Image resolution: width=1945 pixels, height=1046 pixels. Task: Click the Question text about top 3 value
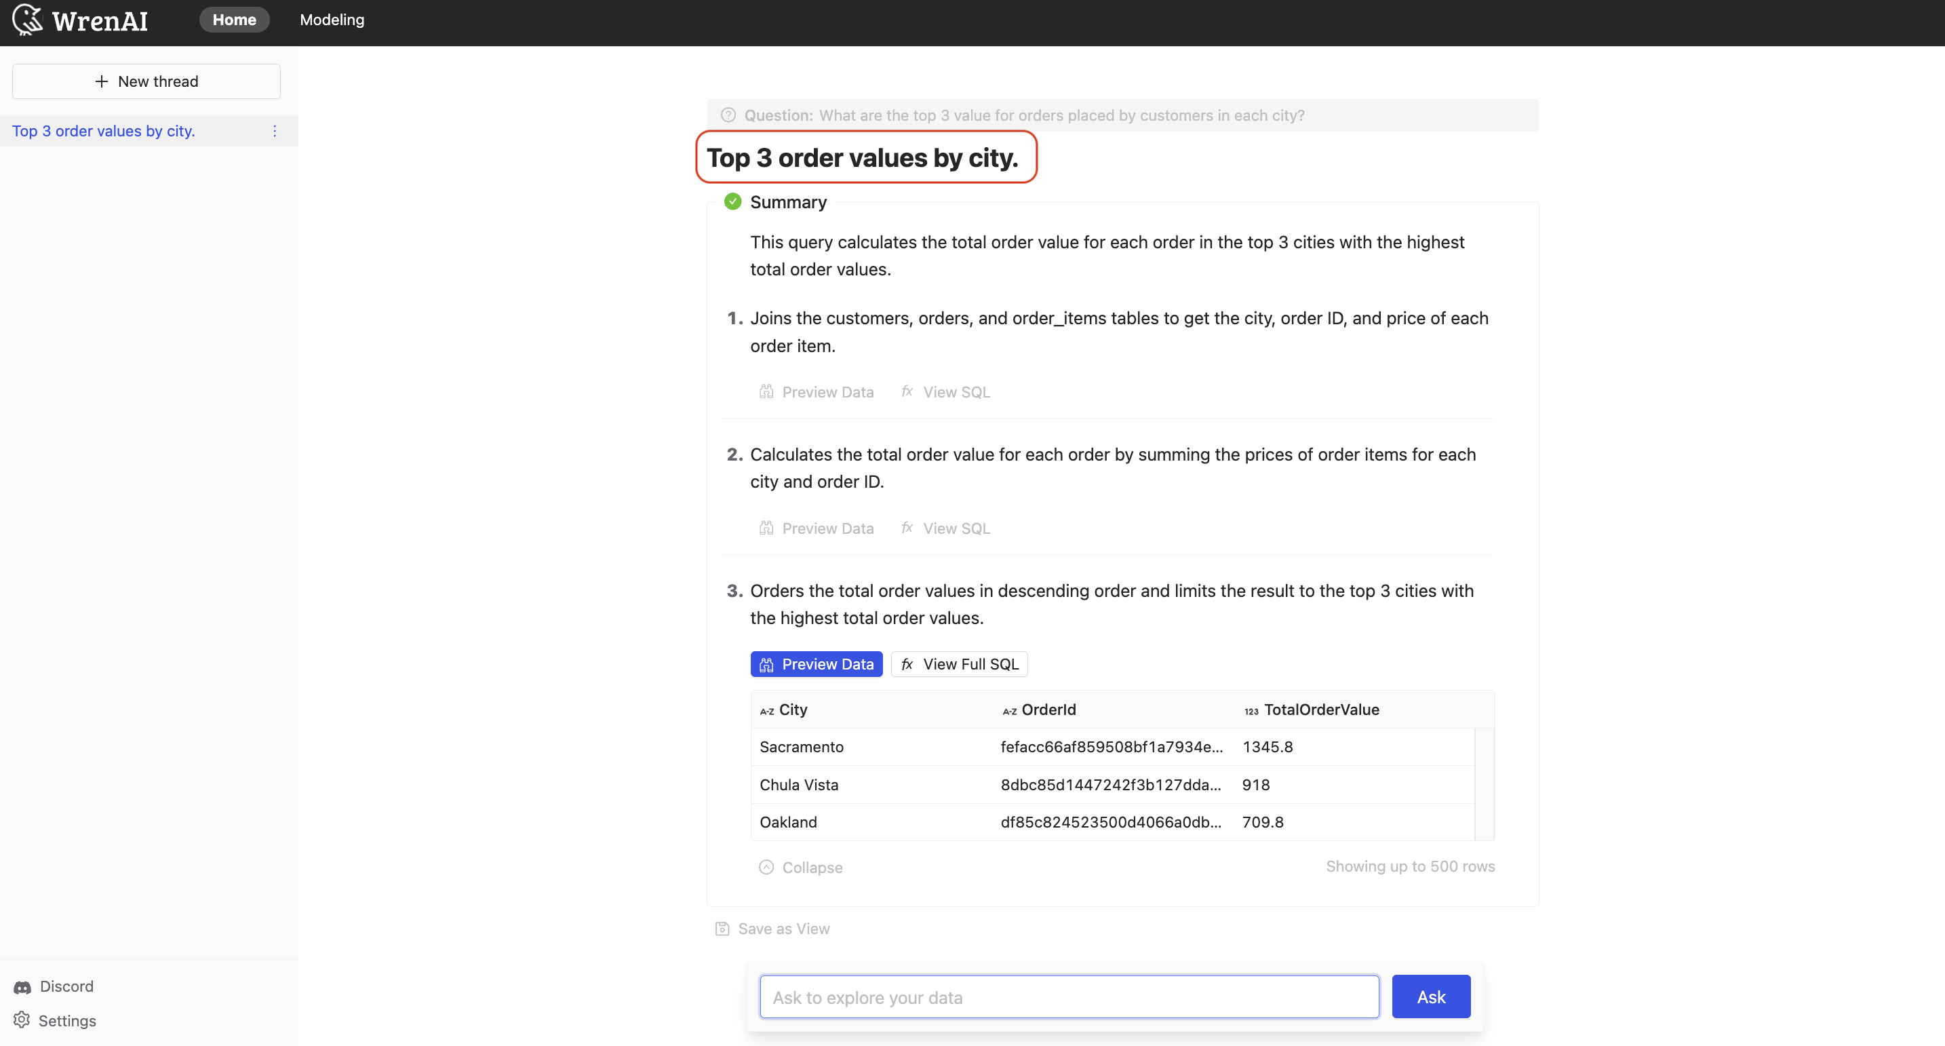point(1061,115)
